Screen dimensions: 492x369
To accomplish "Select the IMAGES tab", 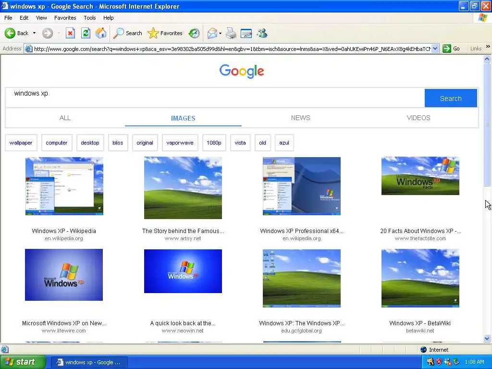I will click(183, 118).
